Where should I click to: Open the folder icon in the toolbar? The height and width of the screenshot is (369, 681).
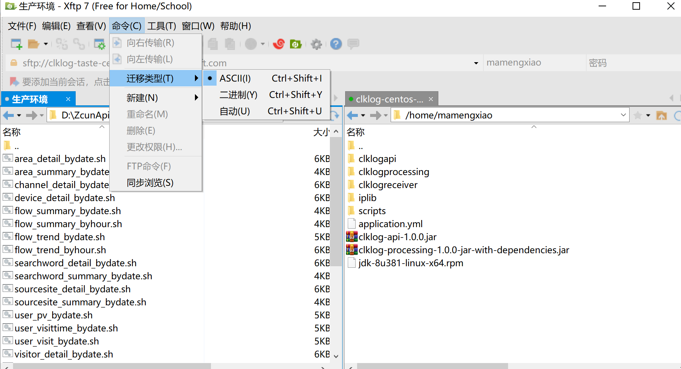[x=34, y=44]
